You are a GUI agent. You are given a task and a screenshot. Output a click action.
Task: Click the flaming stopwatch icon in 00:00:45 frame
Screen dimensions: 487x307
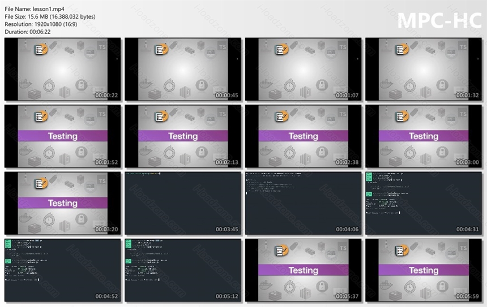pyautogui.click(x=169, y=85)
